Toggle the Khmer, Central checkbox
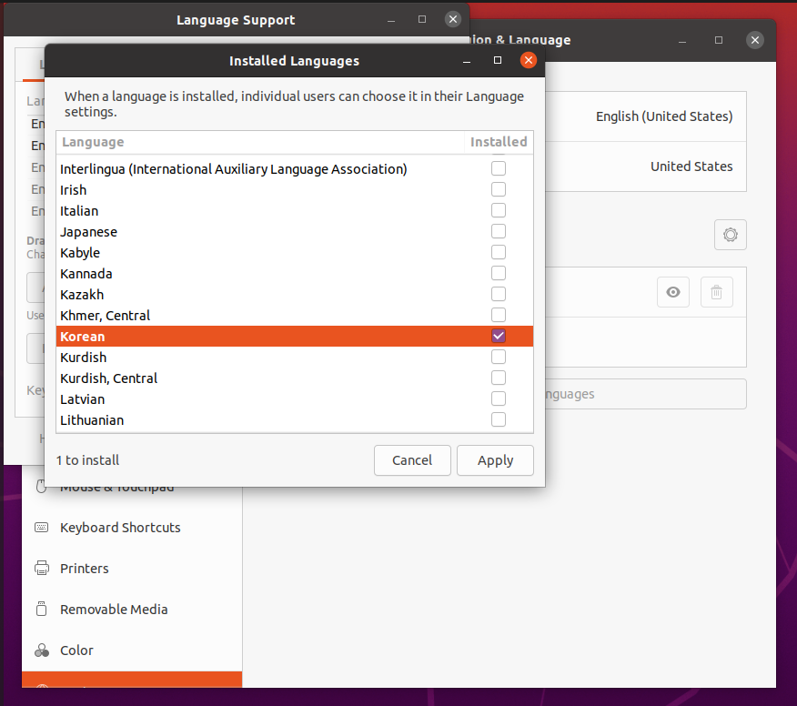This screenshot has width=797, height=706. tap(499, 315)
